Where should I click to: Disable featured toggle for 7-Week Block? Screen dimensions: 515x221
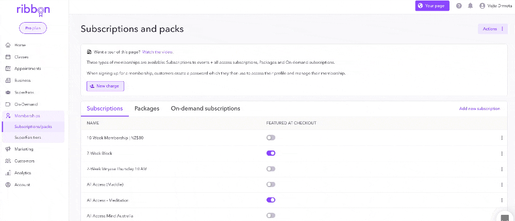(271, 153)
